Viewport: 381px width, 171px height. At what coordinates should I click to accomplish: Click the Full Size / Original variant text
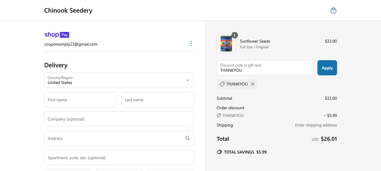pyautogui.click(x=254, y=47)
